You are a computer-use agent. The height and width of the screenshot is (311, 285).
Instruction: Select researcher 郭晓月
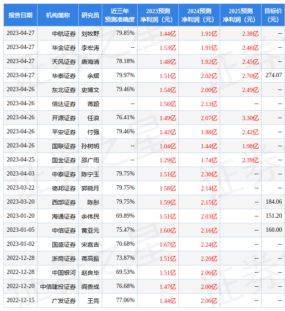coord(90,188)
